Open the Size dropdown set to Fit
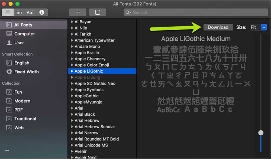The width and height of the screenshot is (271, 159). (x=264, y=27)
